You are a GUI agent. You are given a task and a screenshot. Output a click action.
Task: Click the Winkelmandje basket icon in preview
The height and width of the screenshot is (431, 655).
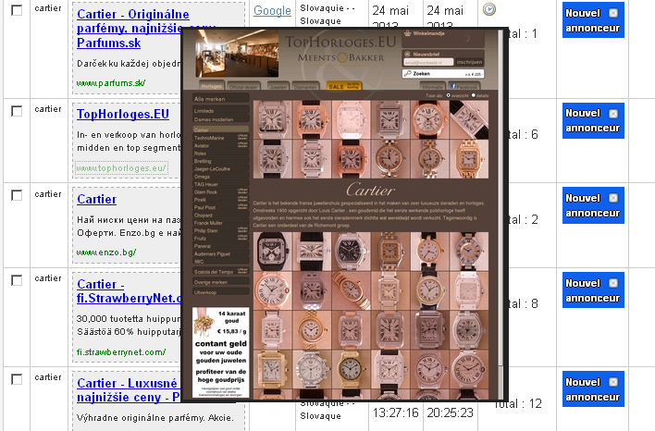tap(408, 33)
